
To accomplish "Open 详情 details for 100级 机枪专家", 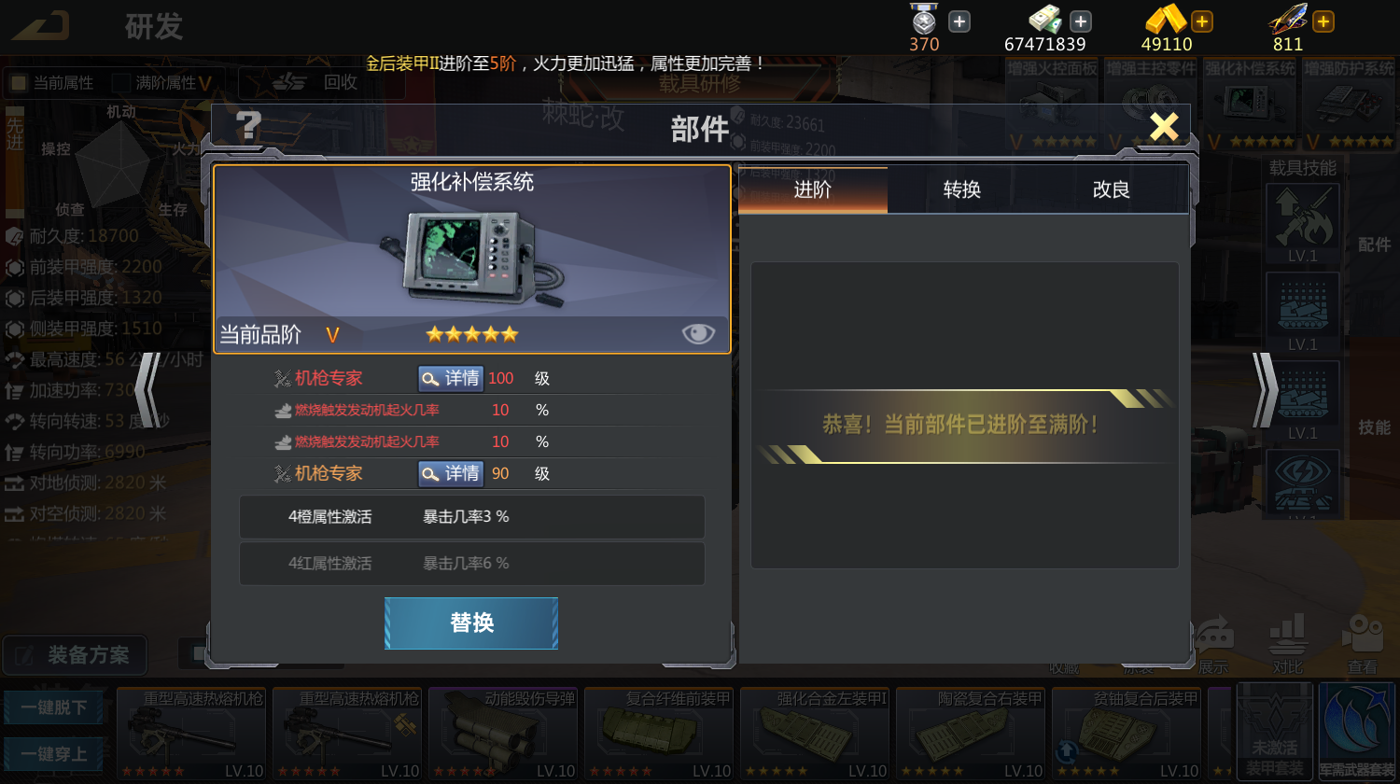I will point(450,378).
